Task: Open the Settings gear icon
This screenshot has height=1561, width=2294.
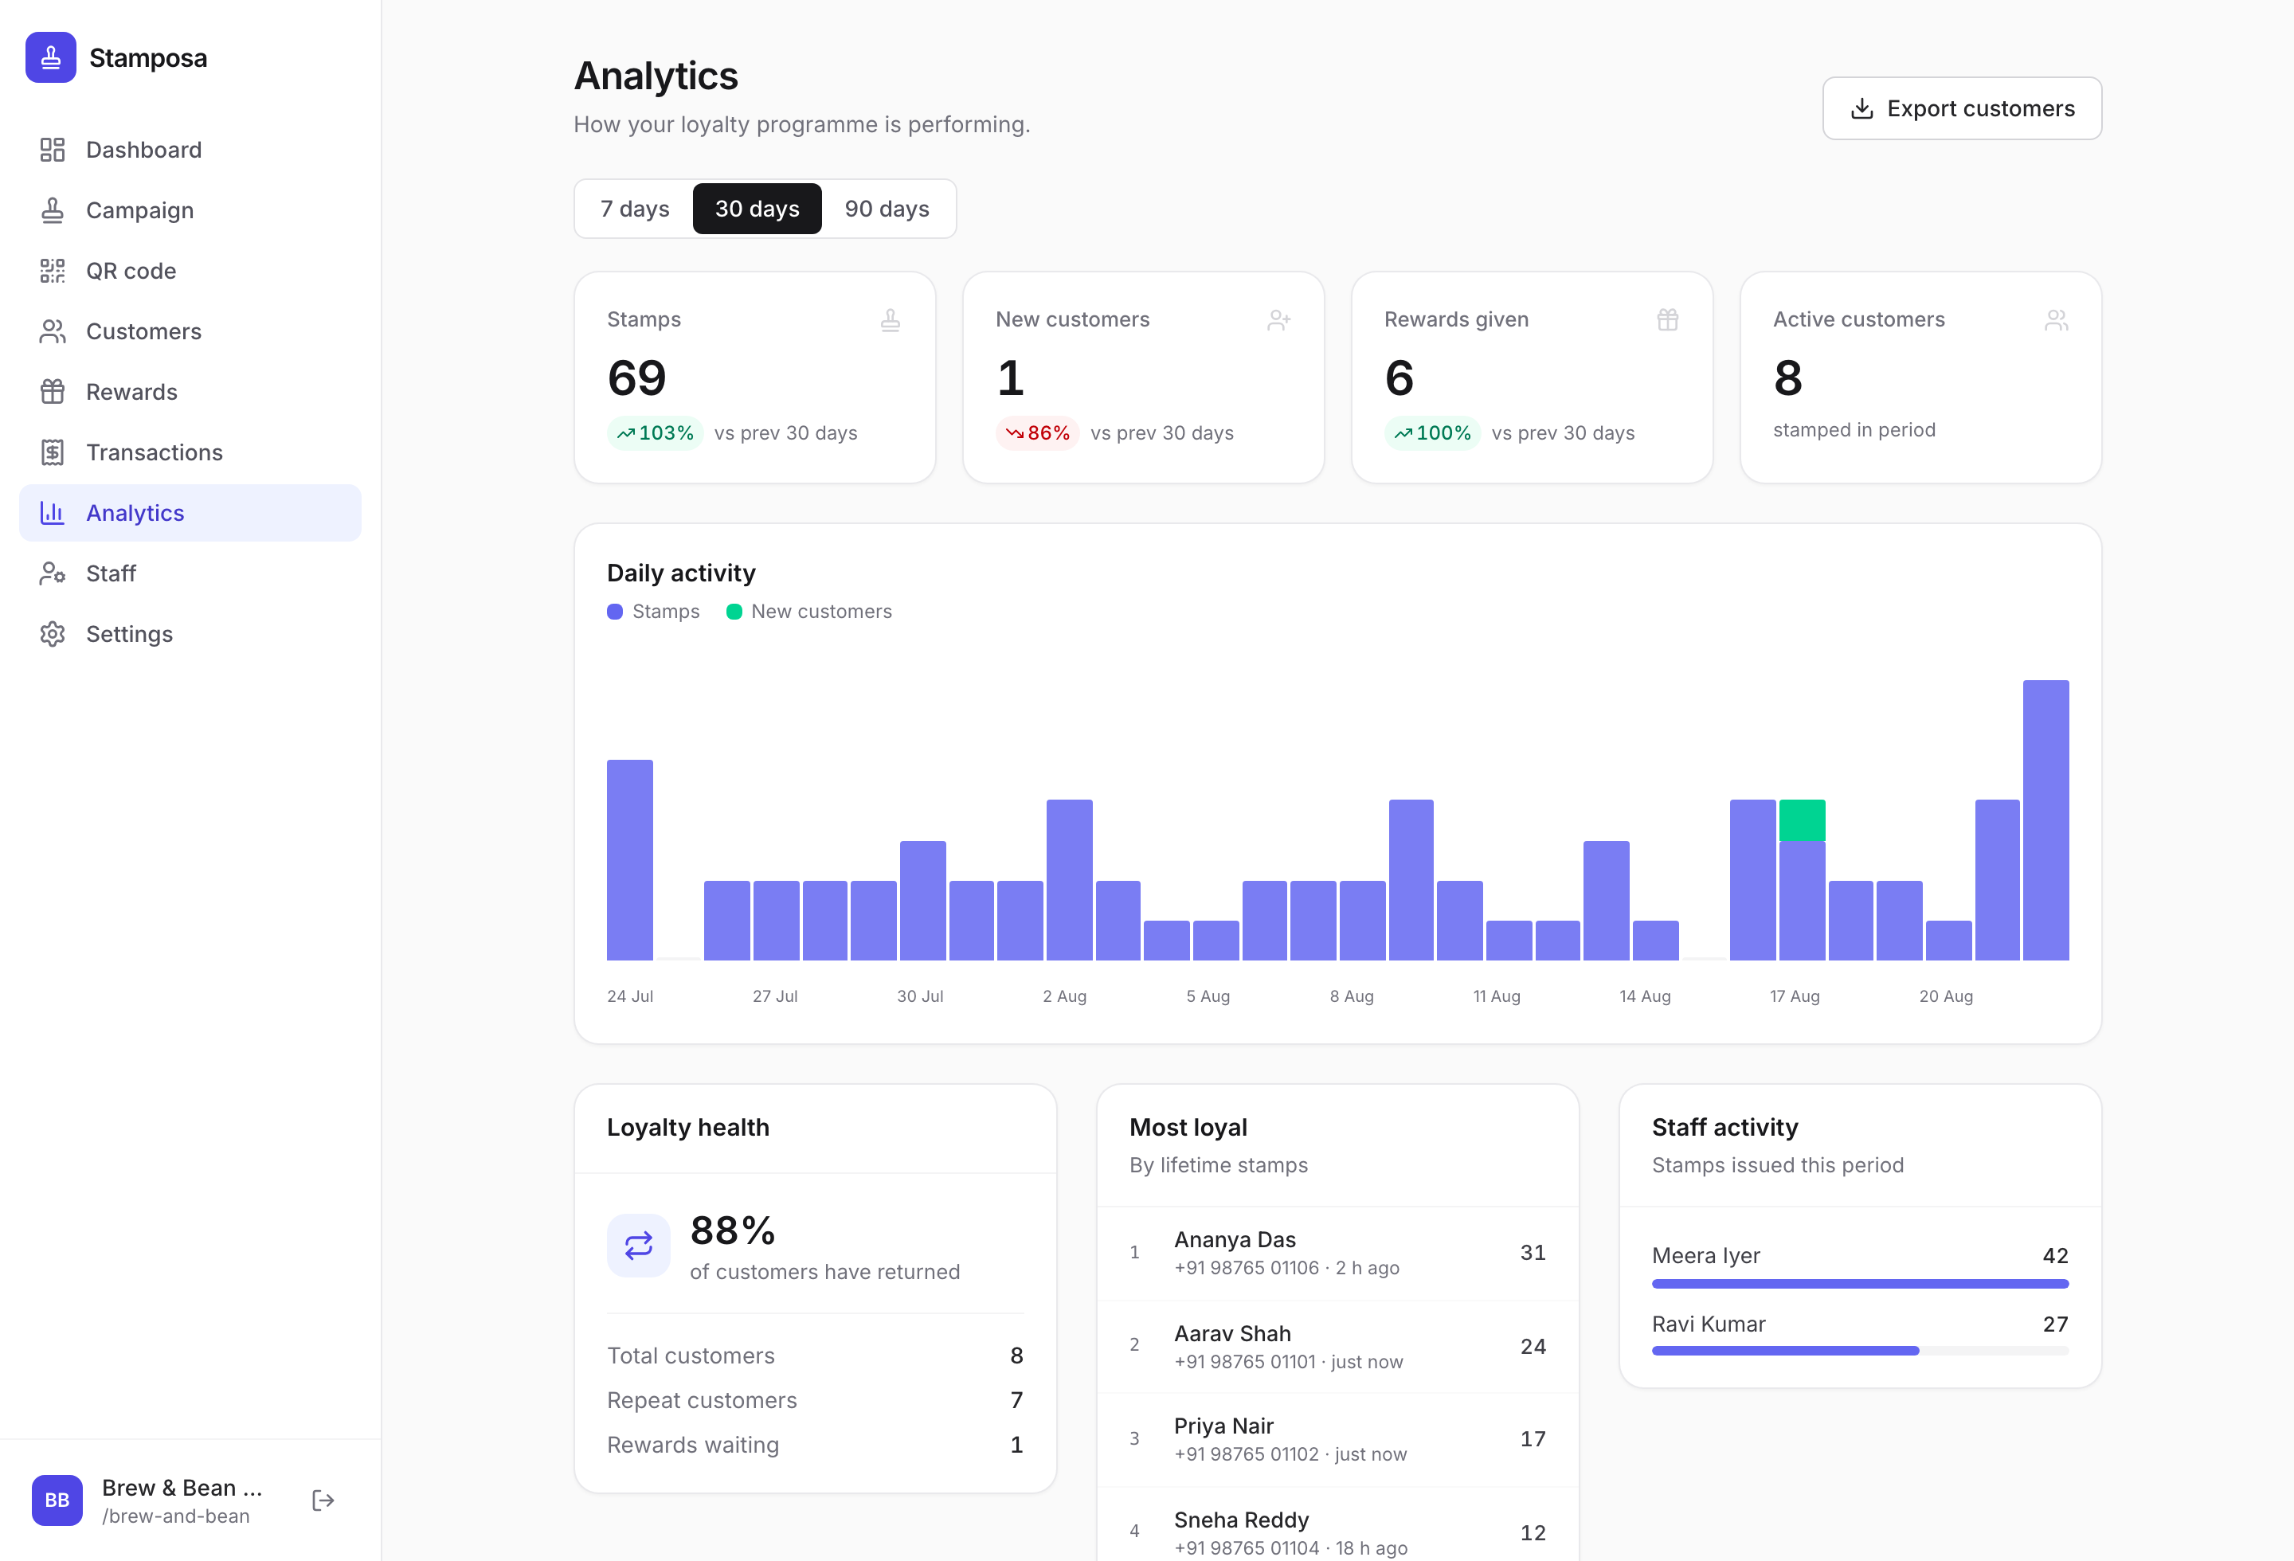Action: [x=53, y=633]
